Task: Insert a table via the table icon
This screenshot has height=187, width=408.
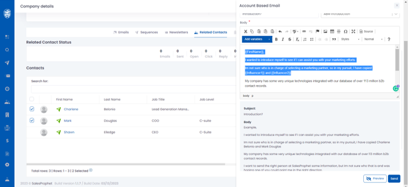Action: tap(332, 32)
